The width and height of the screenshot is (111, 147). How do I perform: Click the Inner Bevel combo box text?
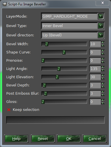click(x=53, y=26)
